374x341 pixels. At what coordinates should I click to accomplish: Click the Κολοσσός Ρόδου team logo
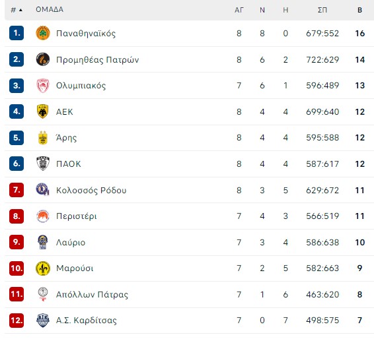point(42,190)
